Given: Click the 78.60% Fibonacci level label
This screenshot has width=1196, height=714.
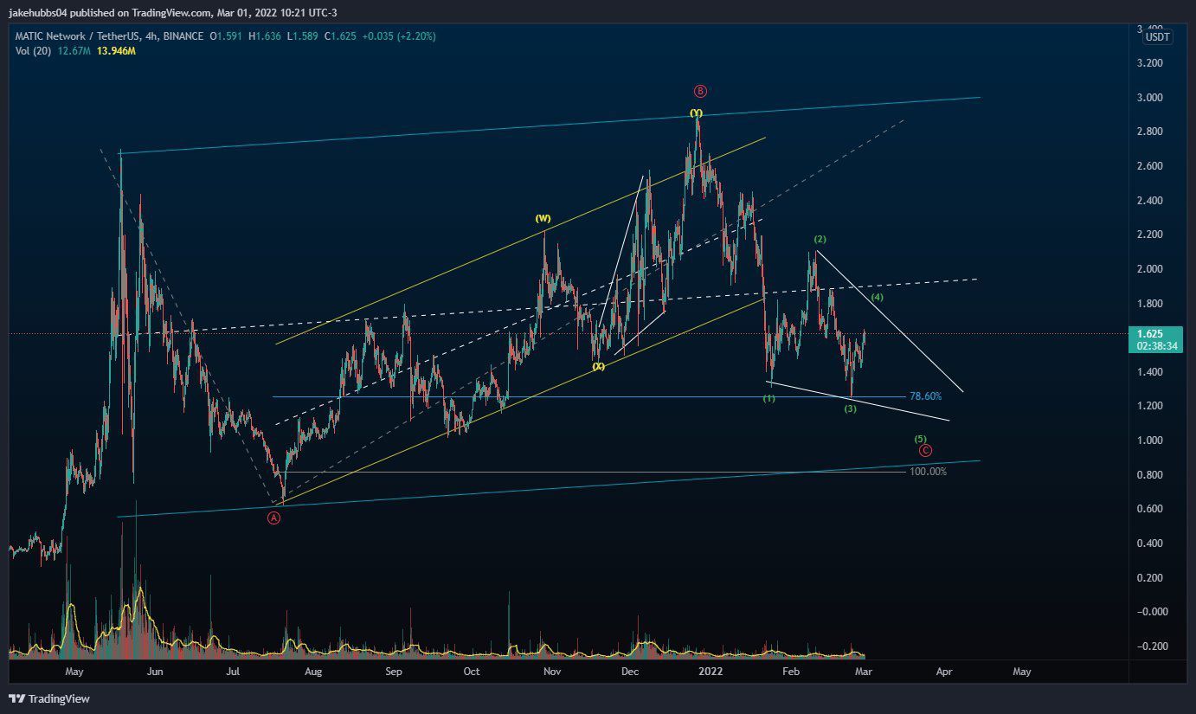Looking at the screenshot, I should pyautogui.click(x=925, y=396).
